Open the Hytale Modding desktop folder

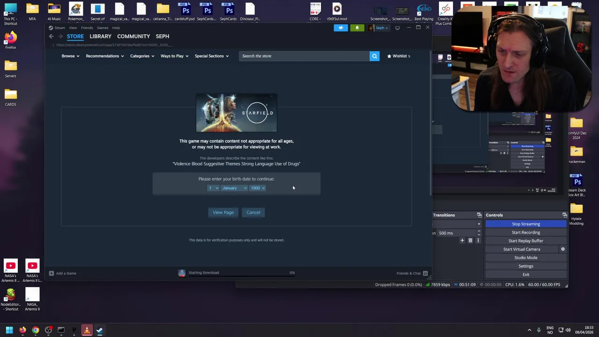point(577,214)
